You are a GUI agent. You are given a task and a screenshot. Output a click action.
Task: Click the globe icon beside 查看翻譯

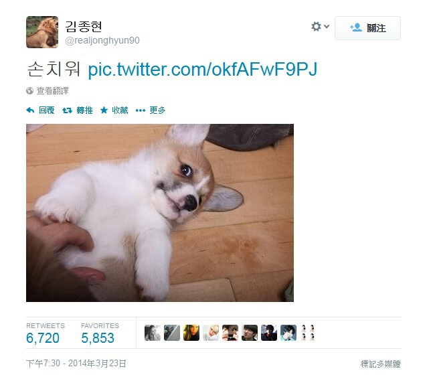pyautogui.click(x=29, y=90)
